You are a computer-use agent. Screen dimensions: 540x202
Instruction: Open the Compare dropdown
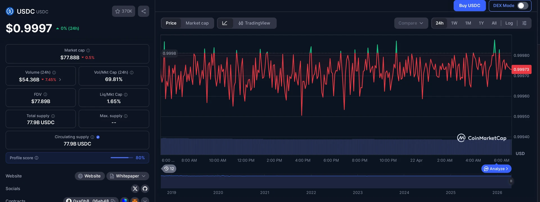tap(411, 23)
